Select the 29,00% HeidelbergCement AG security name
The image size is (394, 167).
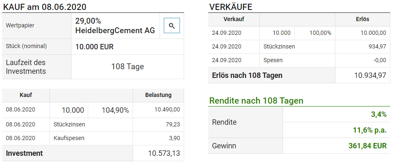coord(115,26)
